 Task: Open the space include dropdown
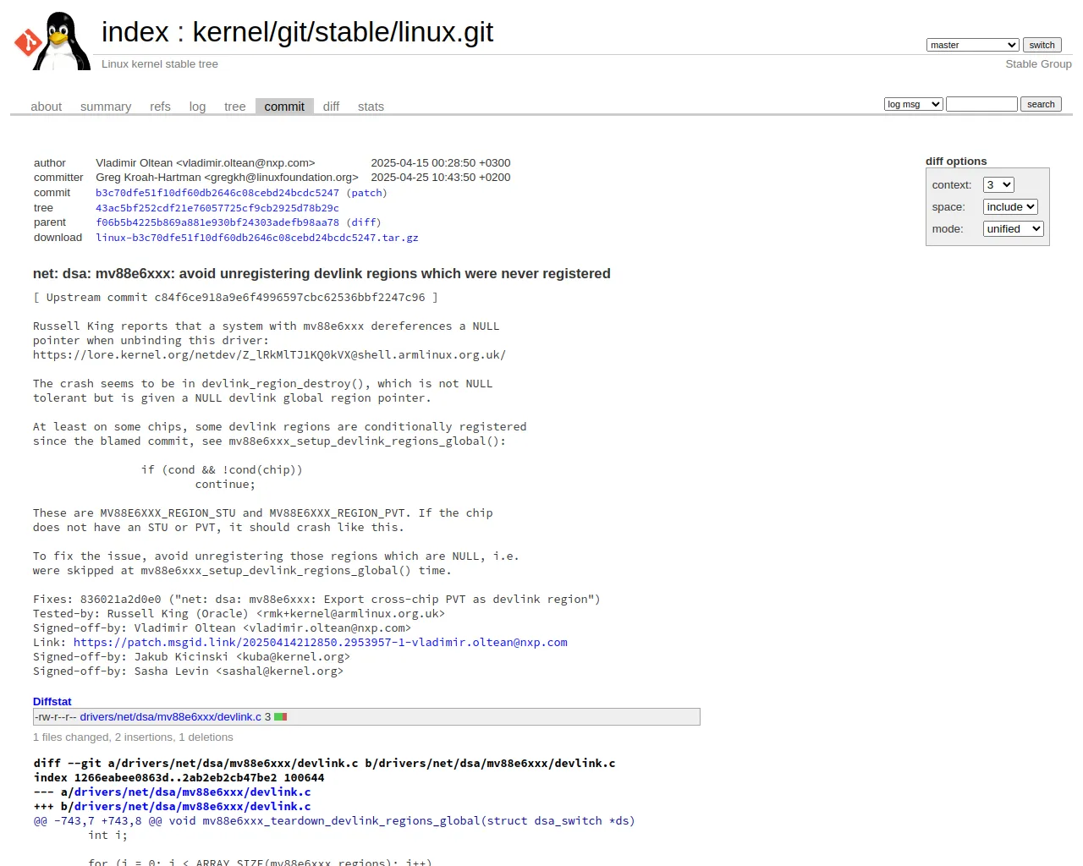pos(1010,206)
